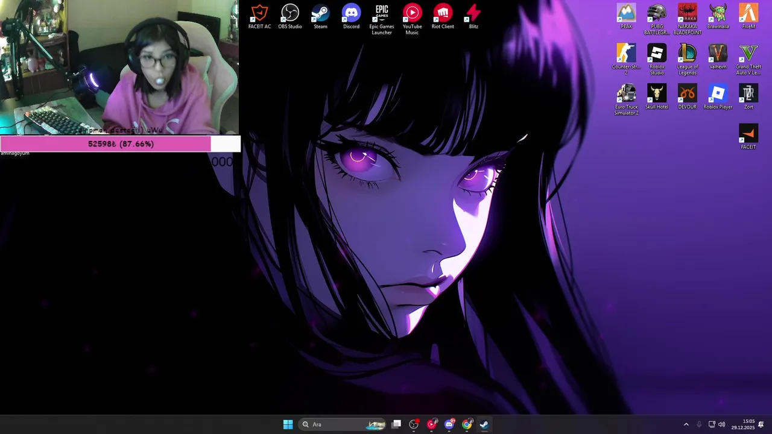Select the Skull Hotel desktop shortcut
Screen dimensions: 772x434
coord(657,97)
